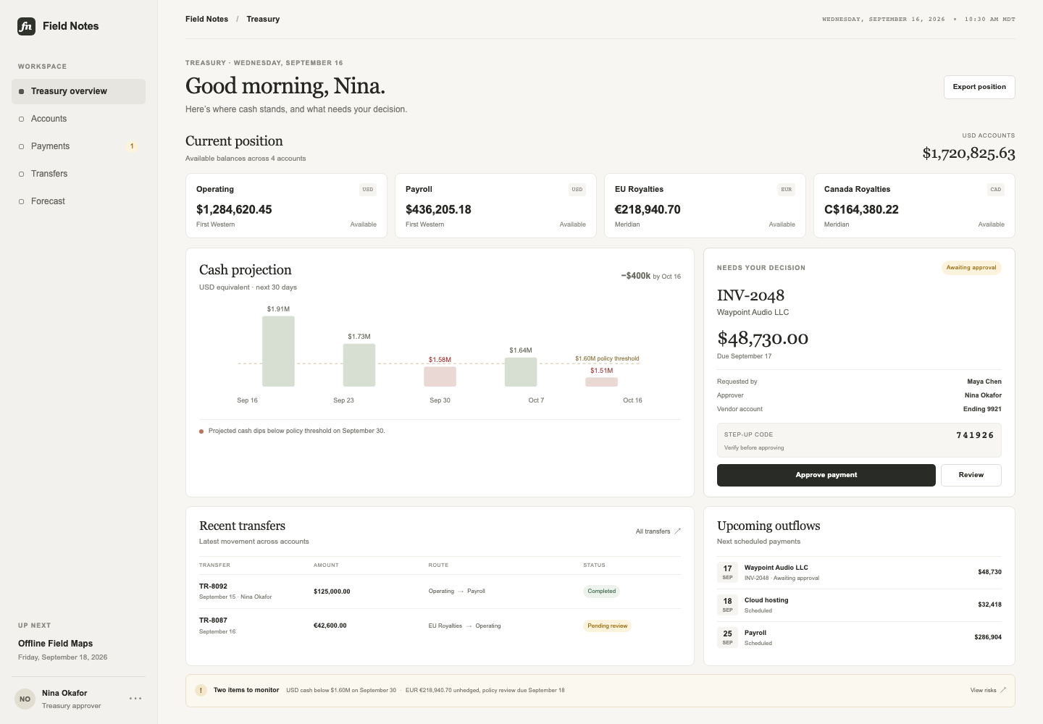
Task: Click the Treasury breadcrumb
Action: click(x=263, y=19)
